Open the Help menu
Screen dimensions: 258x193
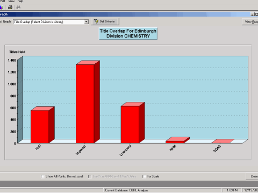20,1
